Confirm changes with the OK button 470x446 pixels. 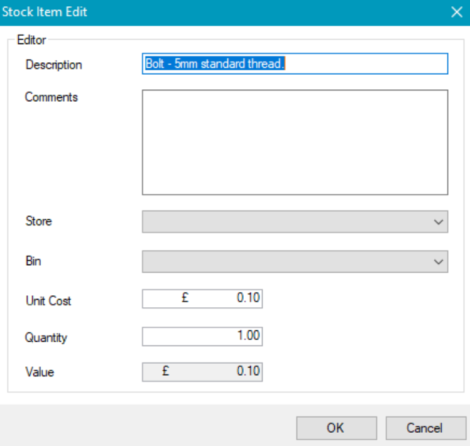tap(336, 428)
